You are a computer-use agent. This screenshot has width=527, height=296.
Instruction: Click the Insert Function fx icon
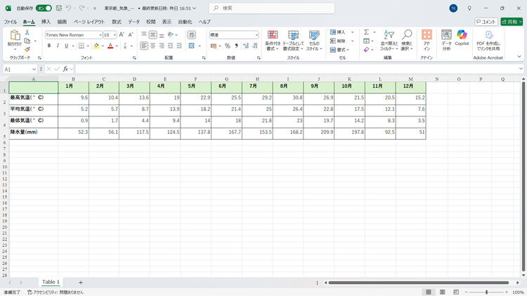pyautogui.click(x=65, y=69)
